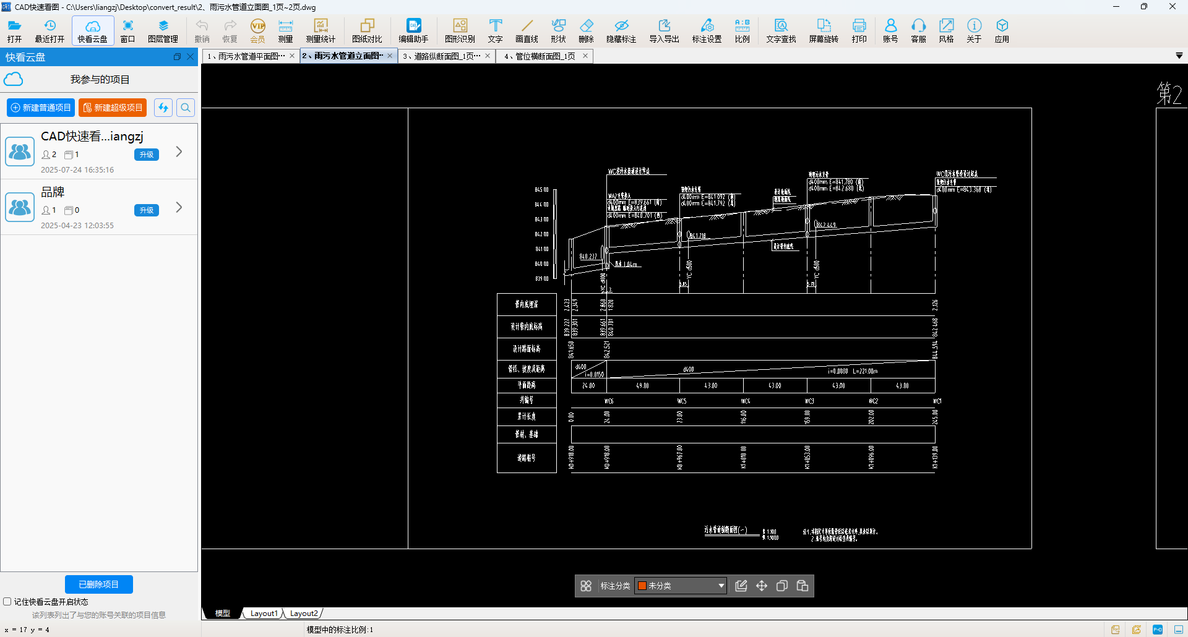Viewport: 1188px width, 637px height.
Task: Open the 图层管理 layer manager
Action: point(163,30)
